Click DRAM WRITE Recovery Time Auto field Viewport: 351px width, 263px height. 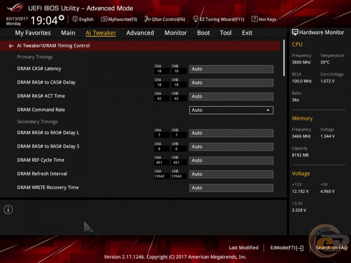231,187
